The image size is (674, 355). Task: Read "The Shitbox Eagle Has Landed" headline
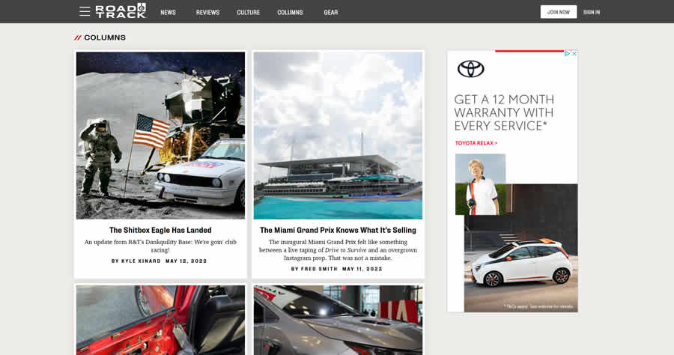pos(160,230)
